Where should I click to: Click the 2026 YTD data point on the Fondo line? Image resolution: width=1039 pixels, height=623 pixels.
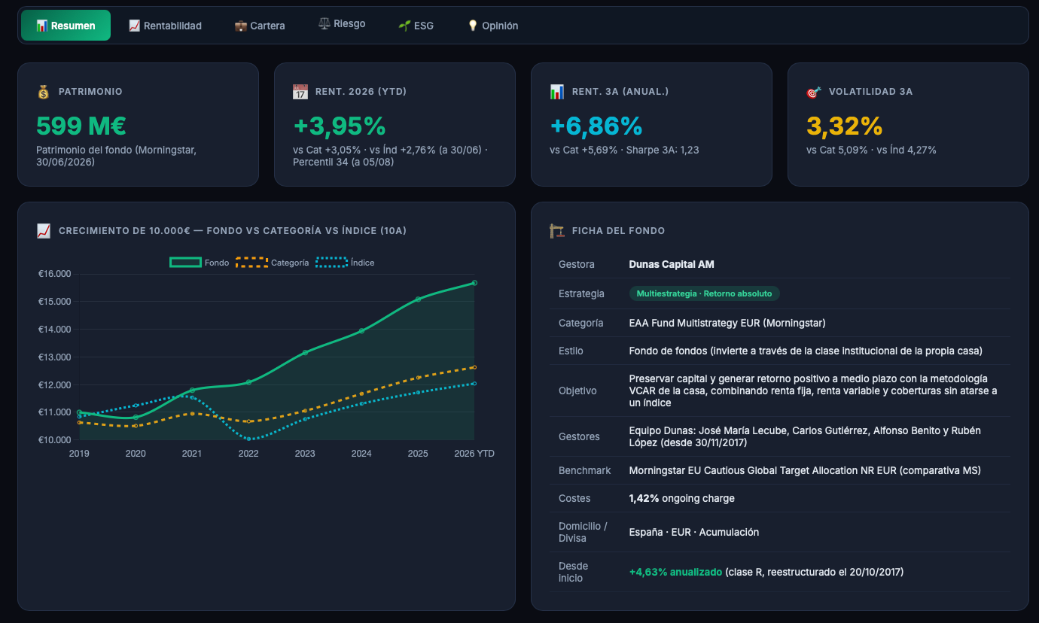tap(474, 283)
